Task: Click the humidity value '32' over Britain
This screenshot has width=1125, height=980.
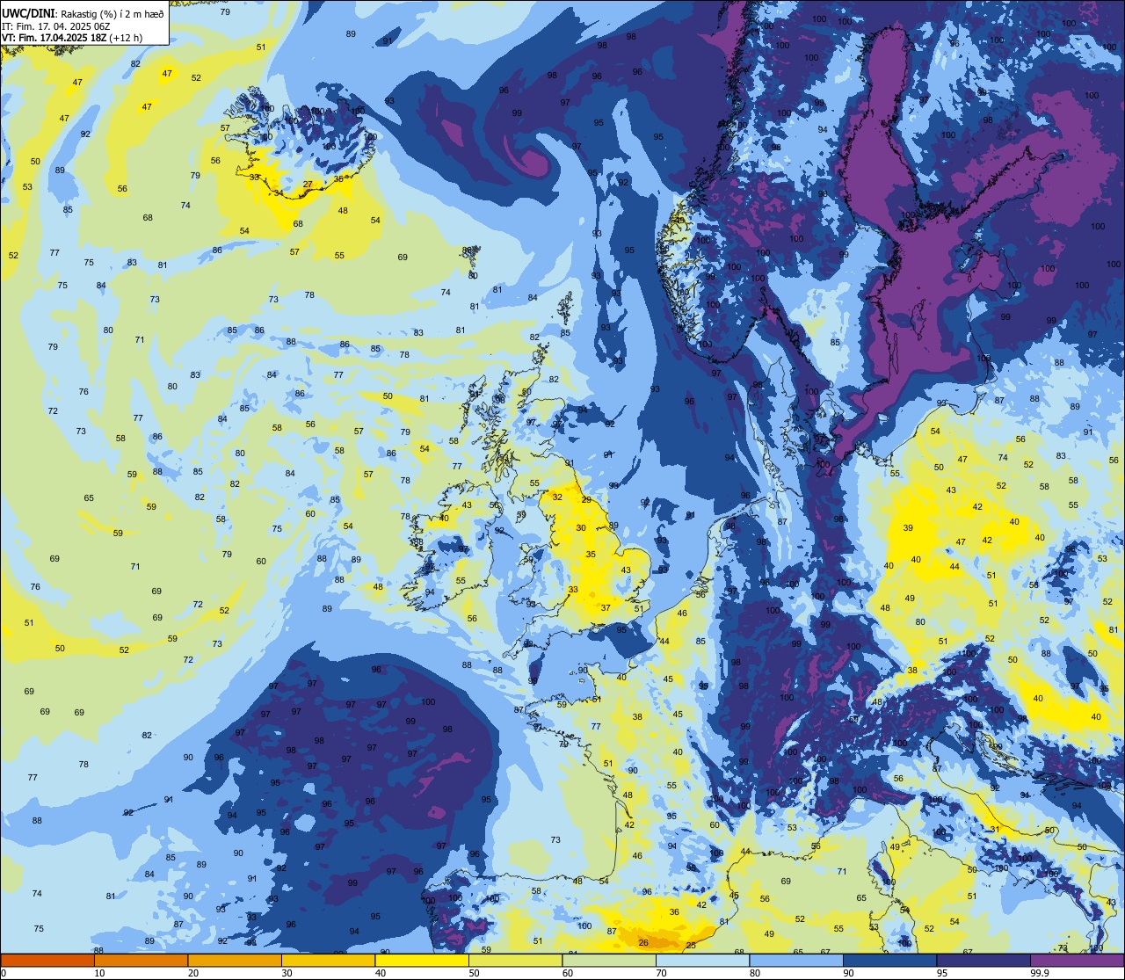Action: tap(557, 497)
